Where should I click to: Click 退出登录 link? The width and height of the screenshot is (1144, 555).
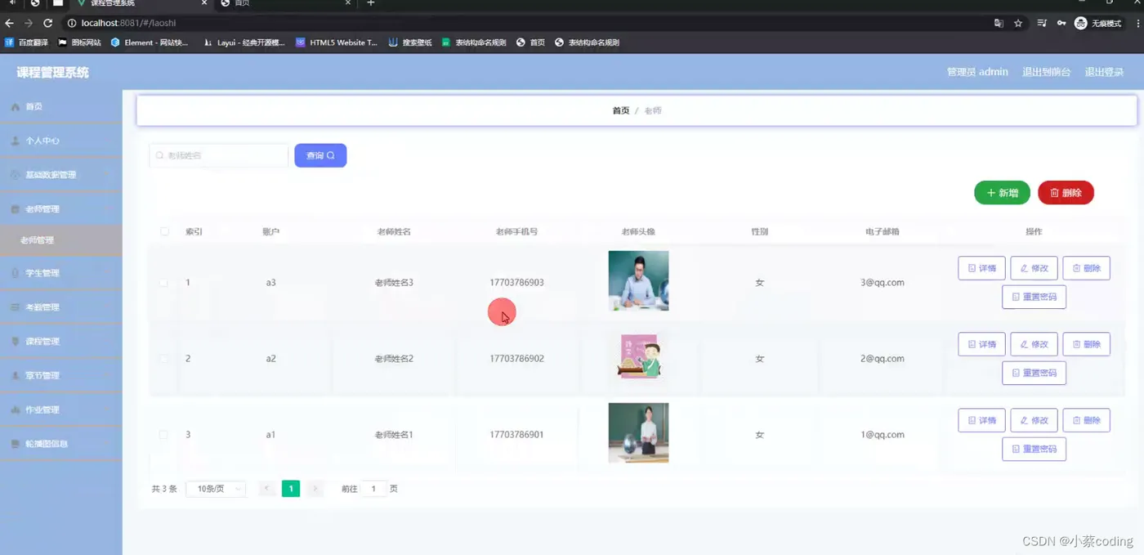(1104, 72)
